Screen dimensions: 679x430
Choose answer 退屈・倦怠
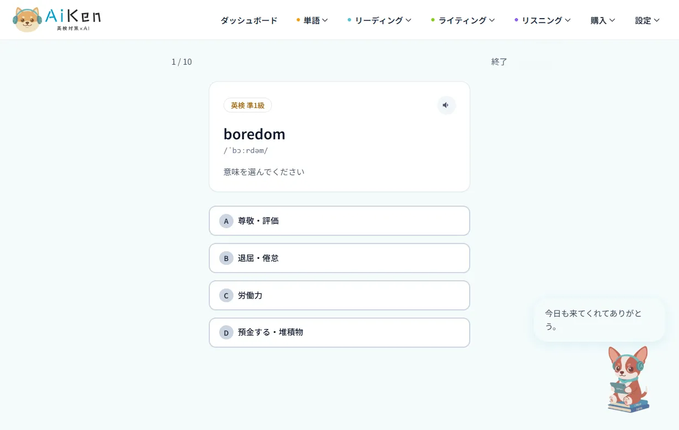click(x=340, y=258)
